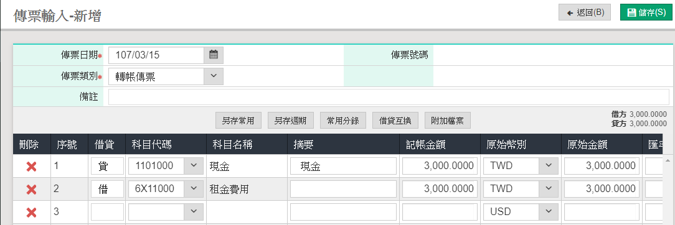The width and height of the screenshot is (675, 225).
Task: Click the 貸方 3,000.0000 total
Action: [x=639, y=124]
